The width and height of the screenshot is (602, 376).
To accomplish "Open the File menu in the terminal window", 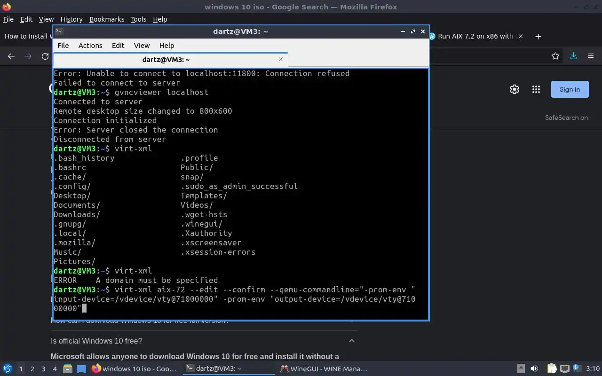I will (63, 46).
